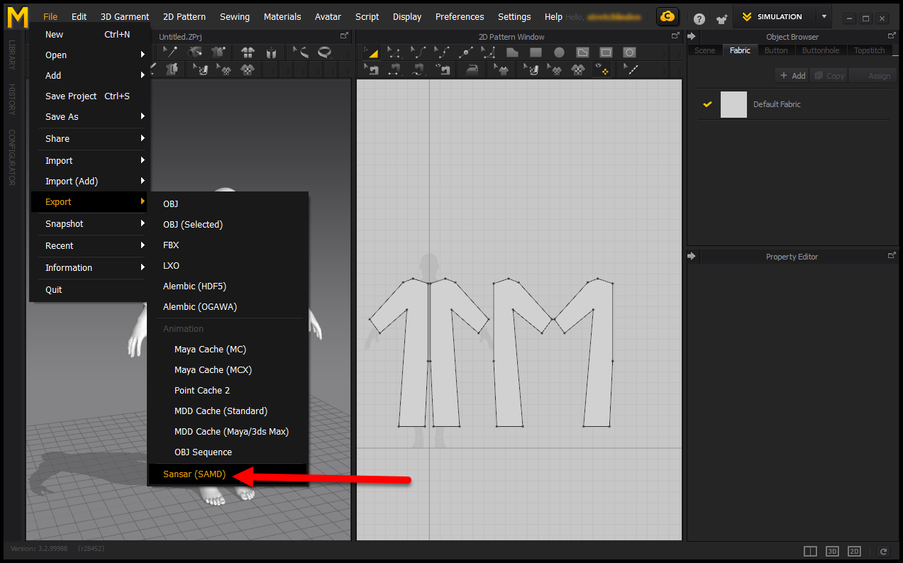This screenshot has width=903, height=563.
Task: Click the yellow cloud icon in the top bar
Action: click(x=667, y=16)
